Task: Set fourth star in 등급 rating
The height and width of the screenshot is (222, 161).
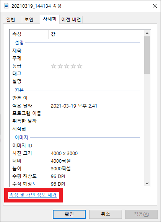Action: click(73, 66)
